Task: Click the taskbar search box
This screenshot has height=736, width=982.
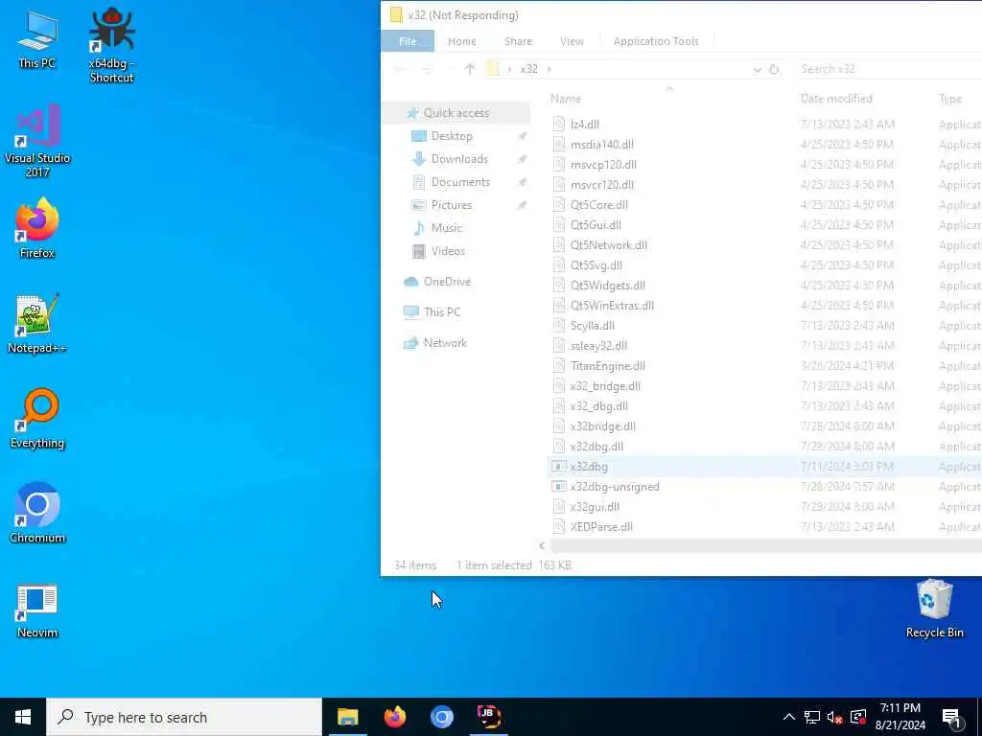Action: [184, 717]
